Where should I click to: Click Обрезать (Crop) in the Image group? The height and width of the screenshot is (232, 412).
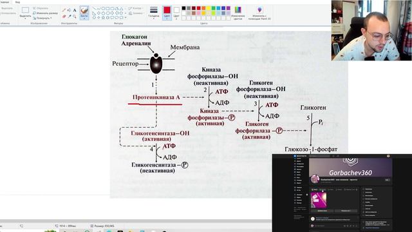tap(41, 8)
